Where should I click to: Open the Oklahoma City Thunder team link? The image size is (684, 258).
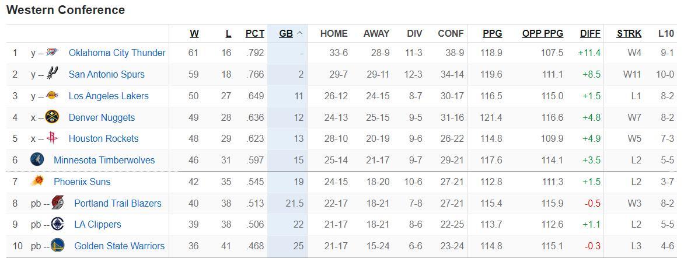117,53
